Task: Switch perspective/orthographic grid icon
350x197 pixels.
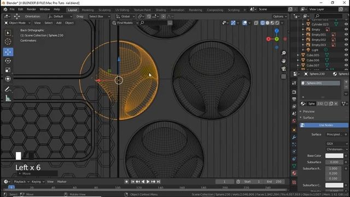Action: (283, 77)
